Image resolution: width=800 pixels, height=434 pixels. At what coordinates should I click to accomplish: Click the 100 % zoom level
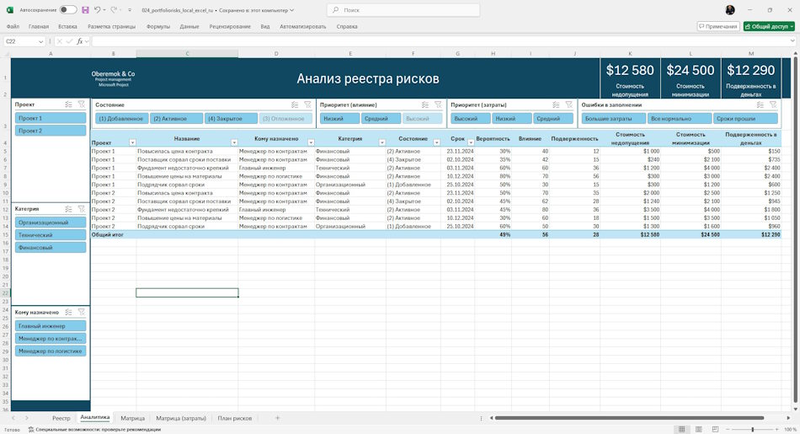[790, 430]
